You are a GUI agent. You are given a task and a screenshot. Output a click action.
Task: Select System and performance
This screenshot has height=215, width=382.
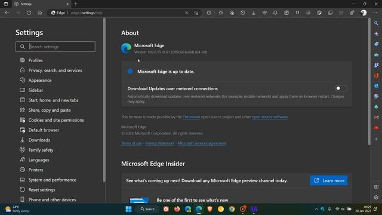point(52,180)
